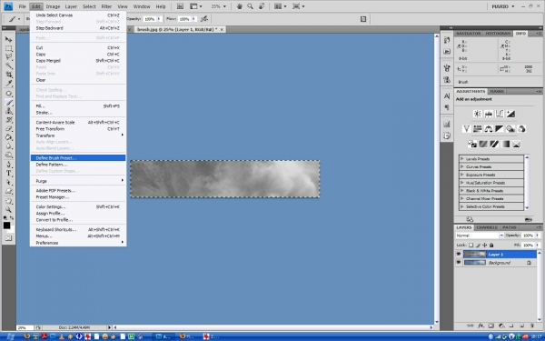Add a Black & White adjustment
The height and width of the screenshot is (341, 545).
500,129
